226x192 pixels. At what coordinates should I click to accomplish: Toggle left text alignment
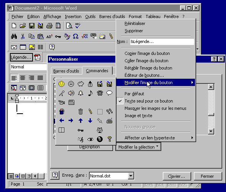pos(14,78)
